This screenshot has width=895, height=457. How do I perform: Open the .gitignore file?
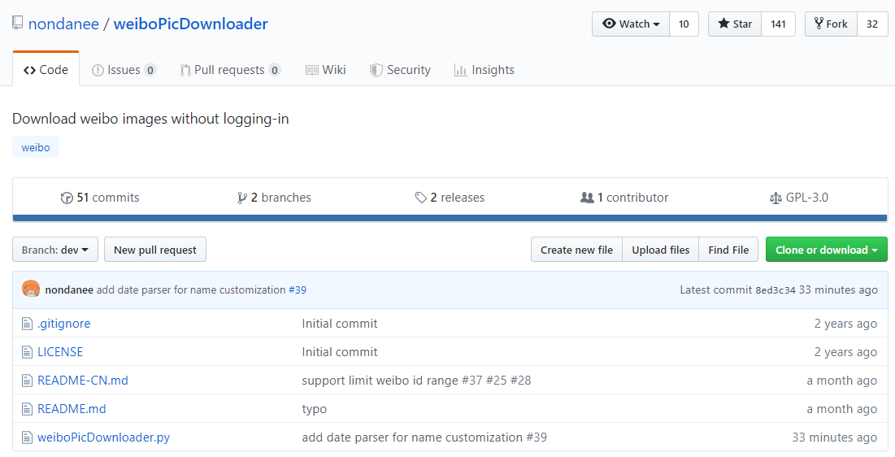coord(64,324)
